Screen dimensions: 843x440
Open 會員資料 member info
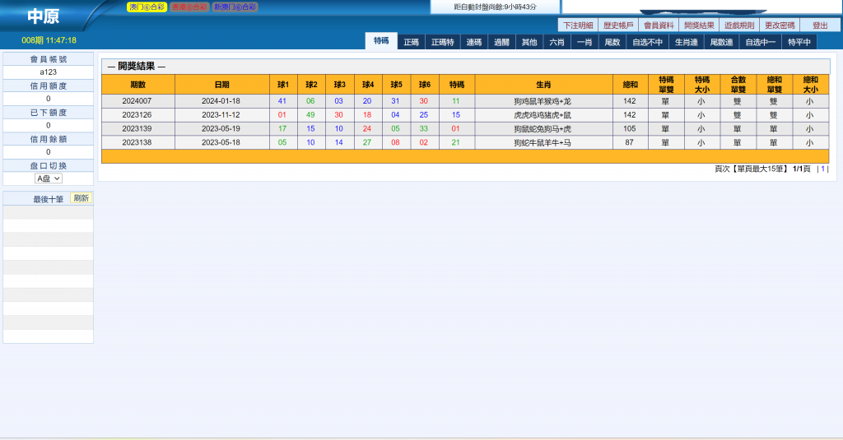coord(659,25)
